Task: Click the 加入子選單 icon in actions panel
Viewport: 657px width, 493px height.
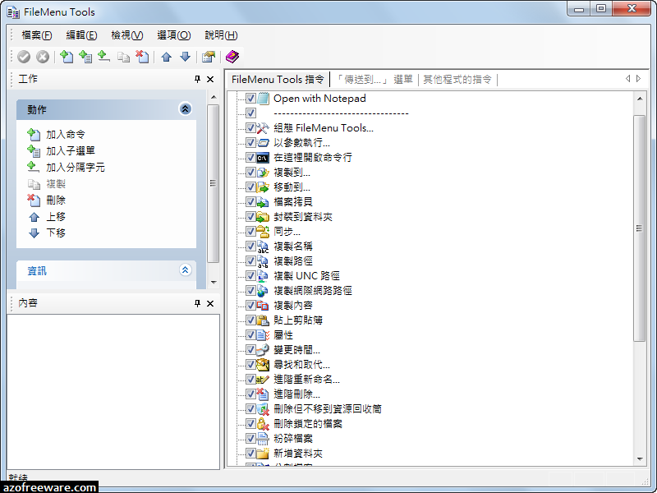Action: [x=34, y=151]
